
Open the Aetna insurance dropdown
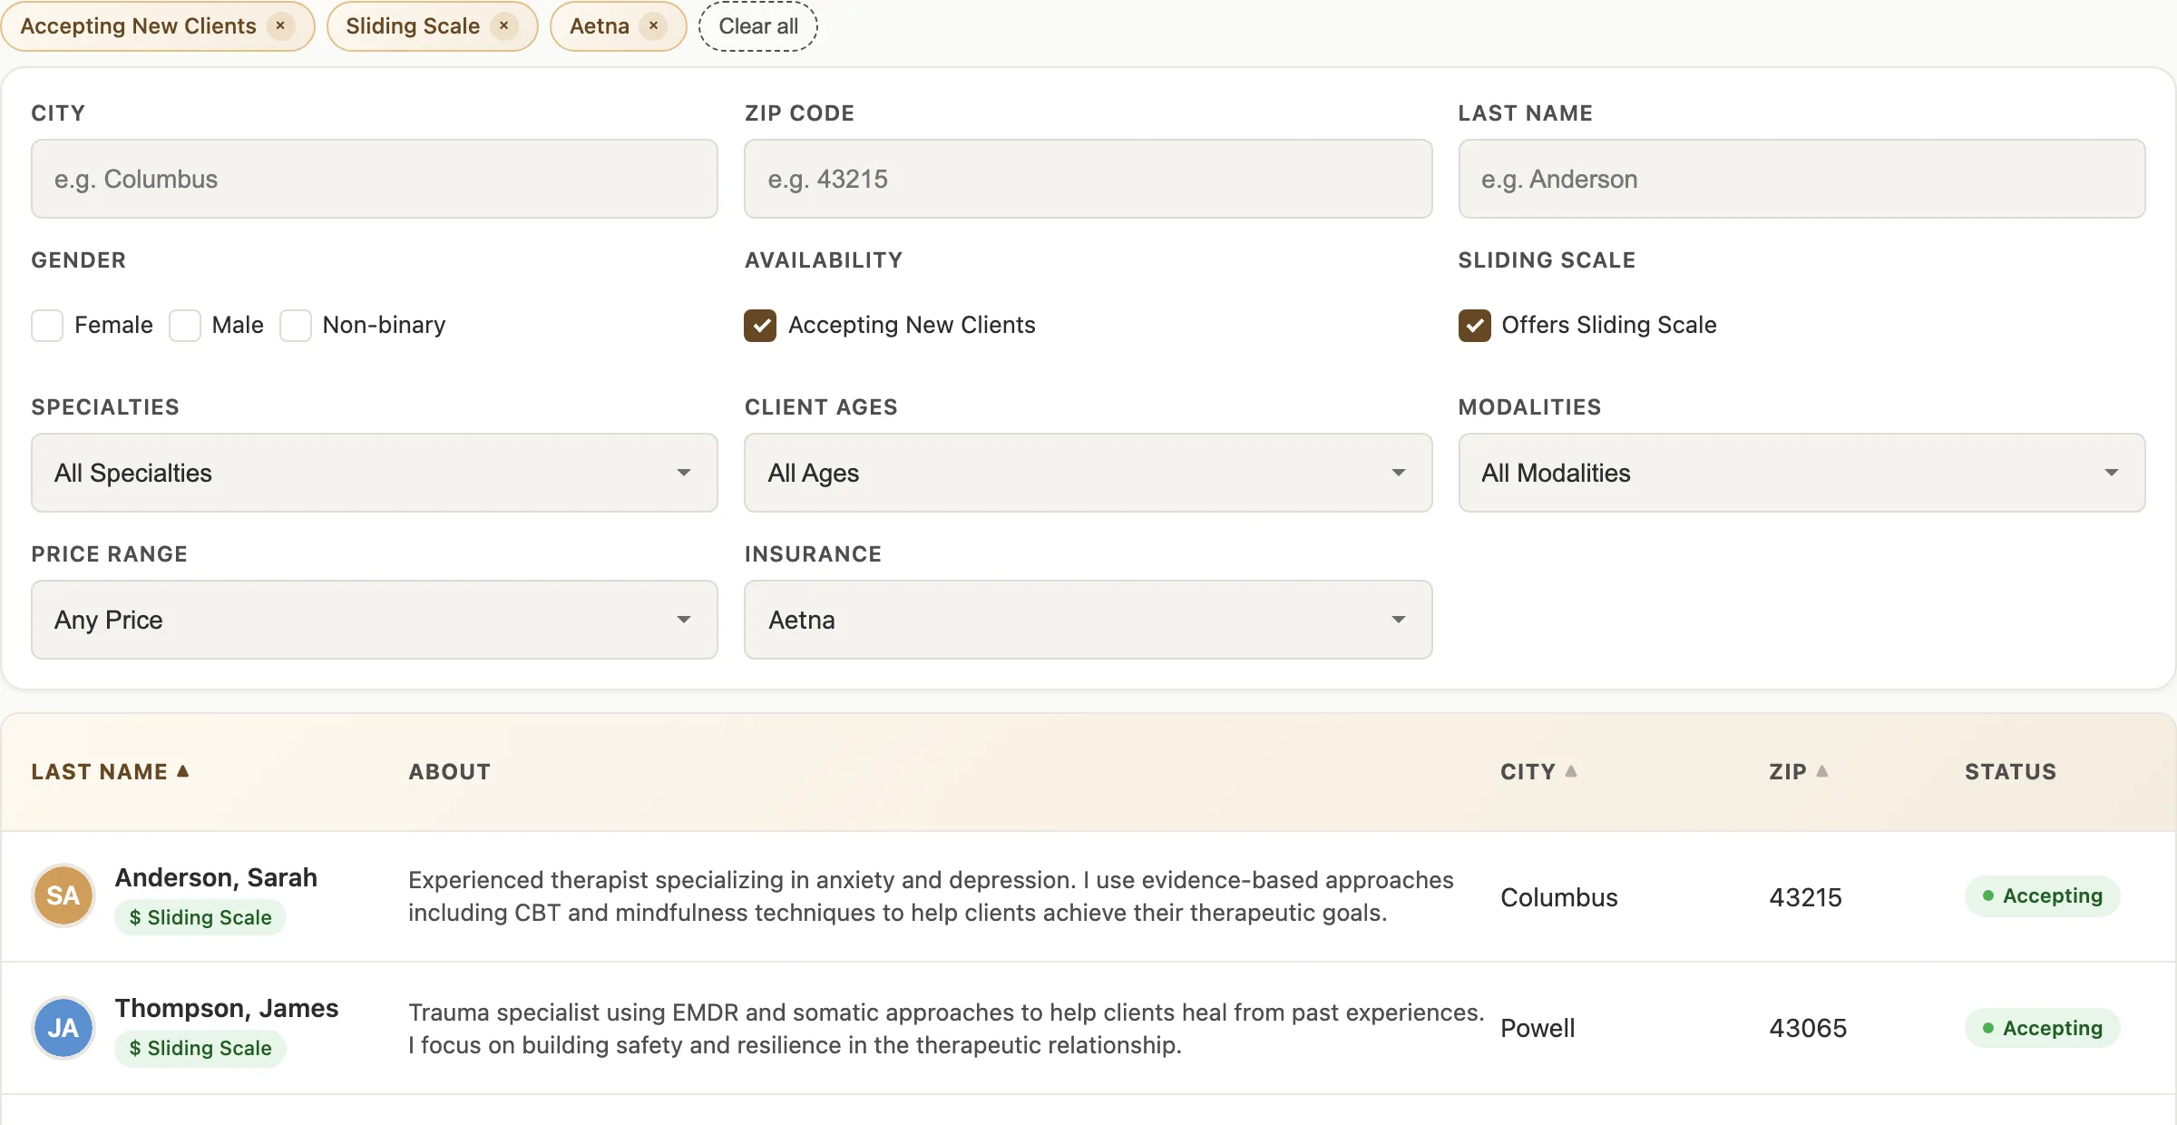pos(1088,620)
